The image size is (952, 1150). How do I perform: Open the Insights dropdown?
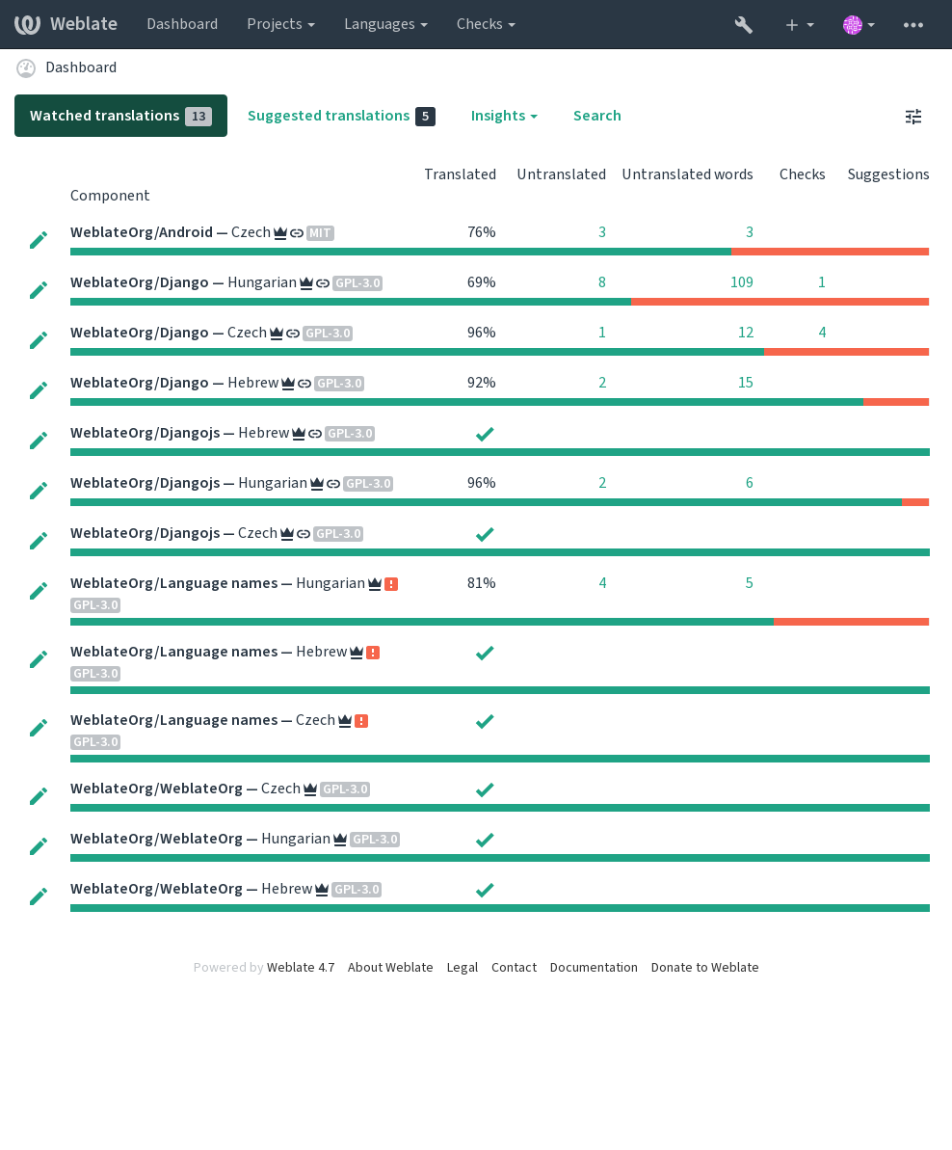[504, 116]
